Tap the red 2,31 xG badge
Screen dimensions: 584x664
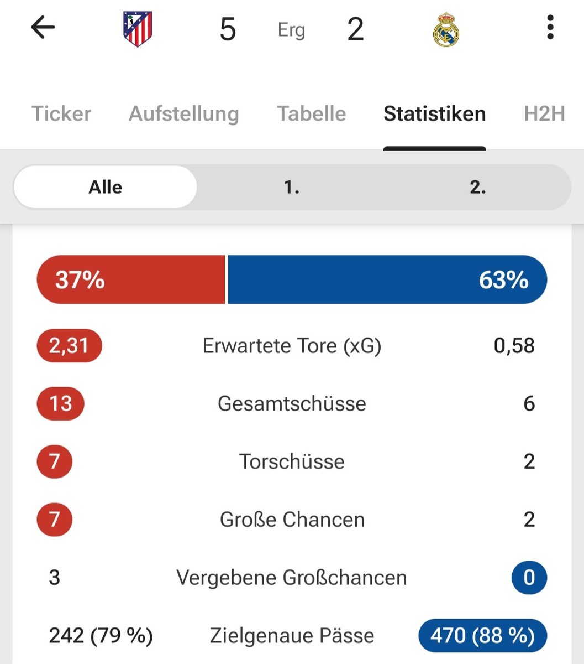(69, 346)
